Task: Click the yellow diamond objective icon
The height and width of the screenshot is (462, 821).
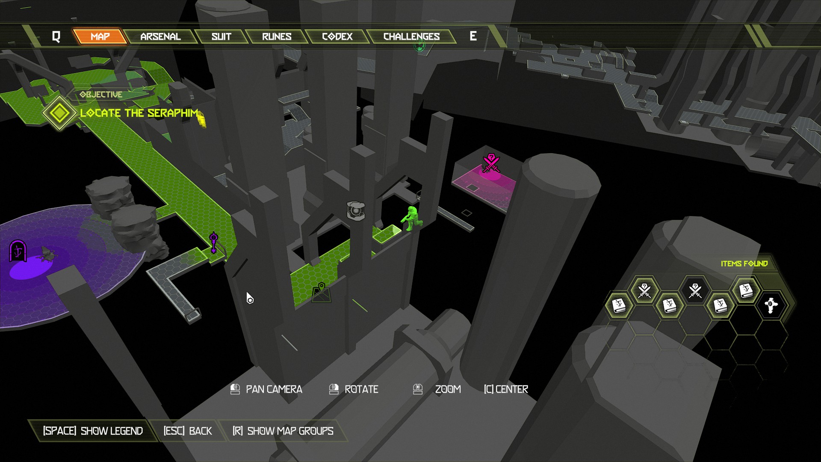Action: tap(59, 113)
